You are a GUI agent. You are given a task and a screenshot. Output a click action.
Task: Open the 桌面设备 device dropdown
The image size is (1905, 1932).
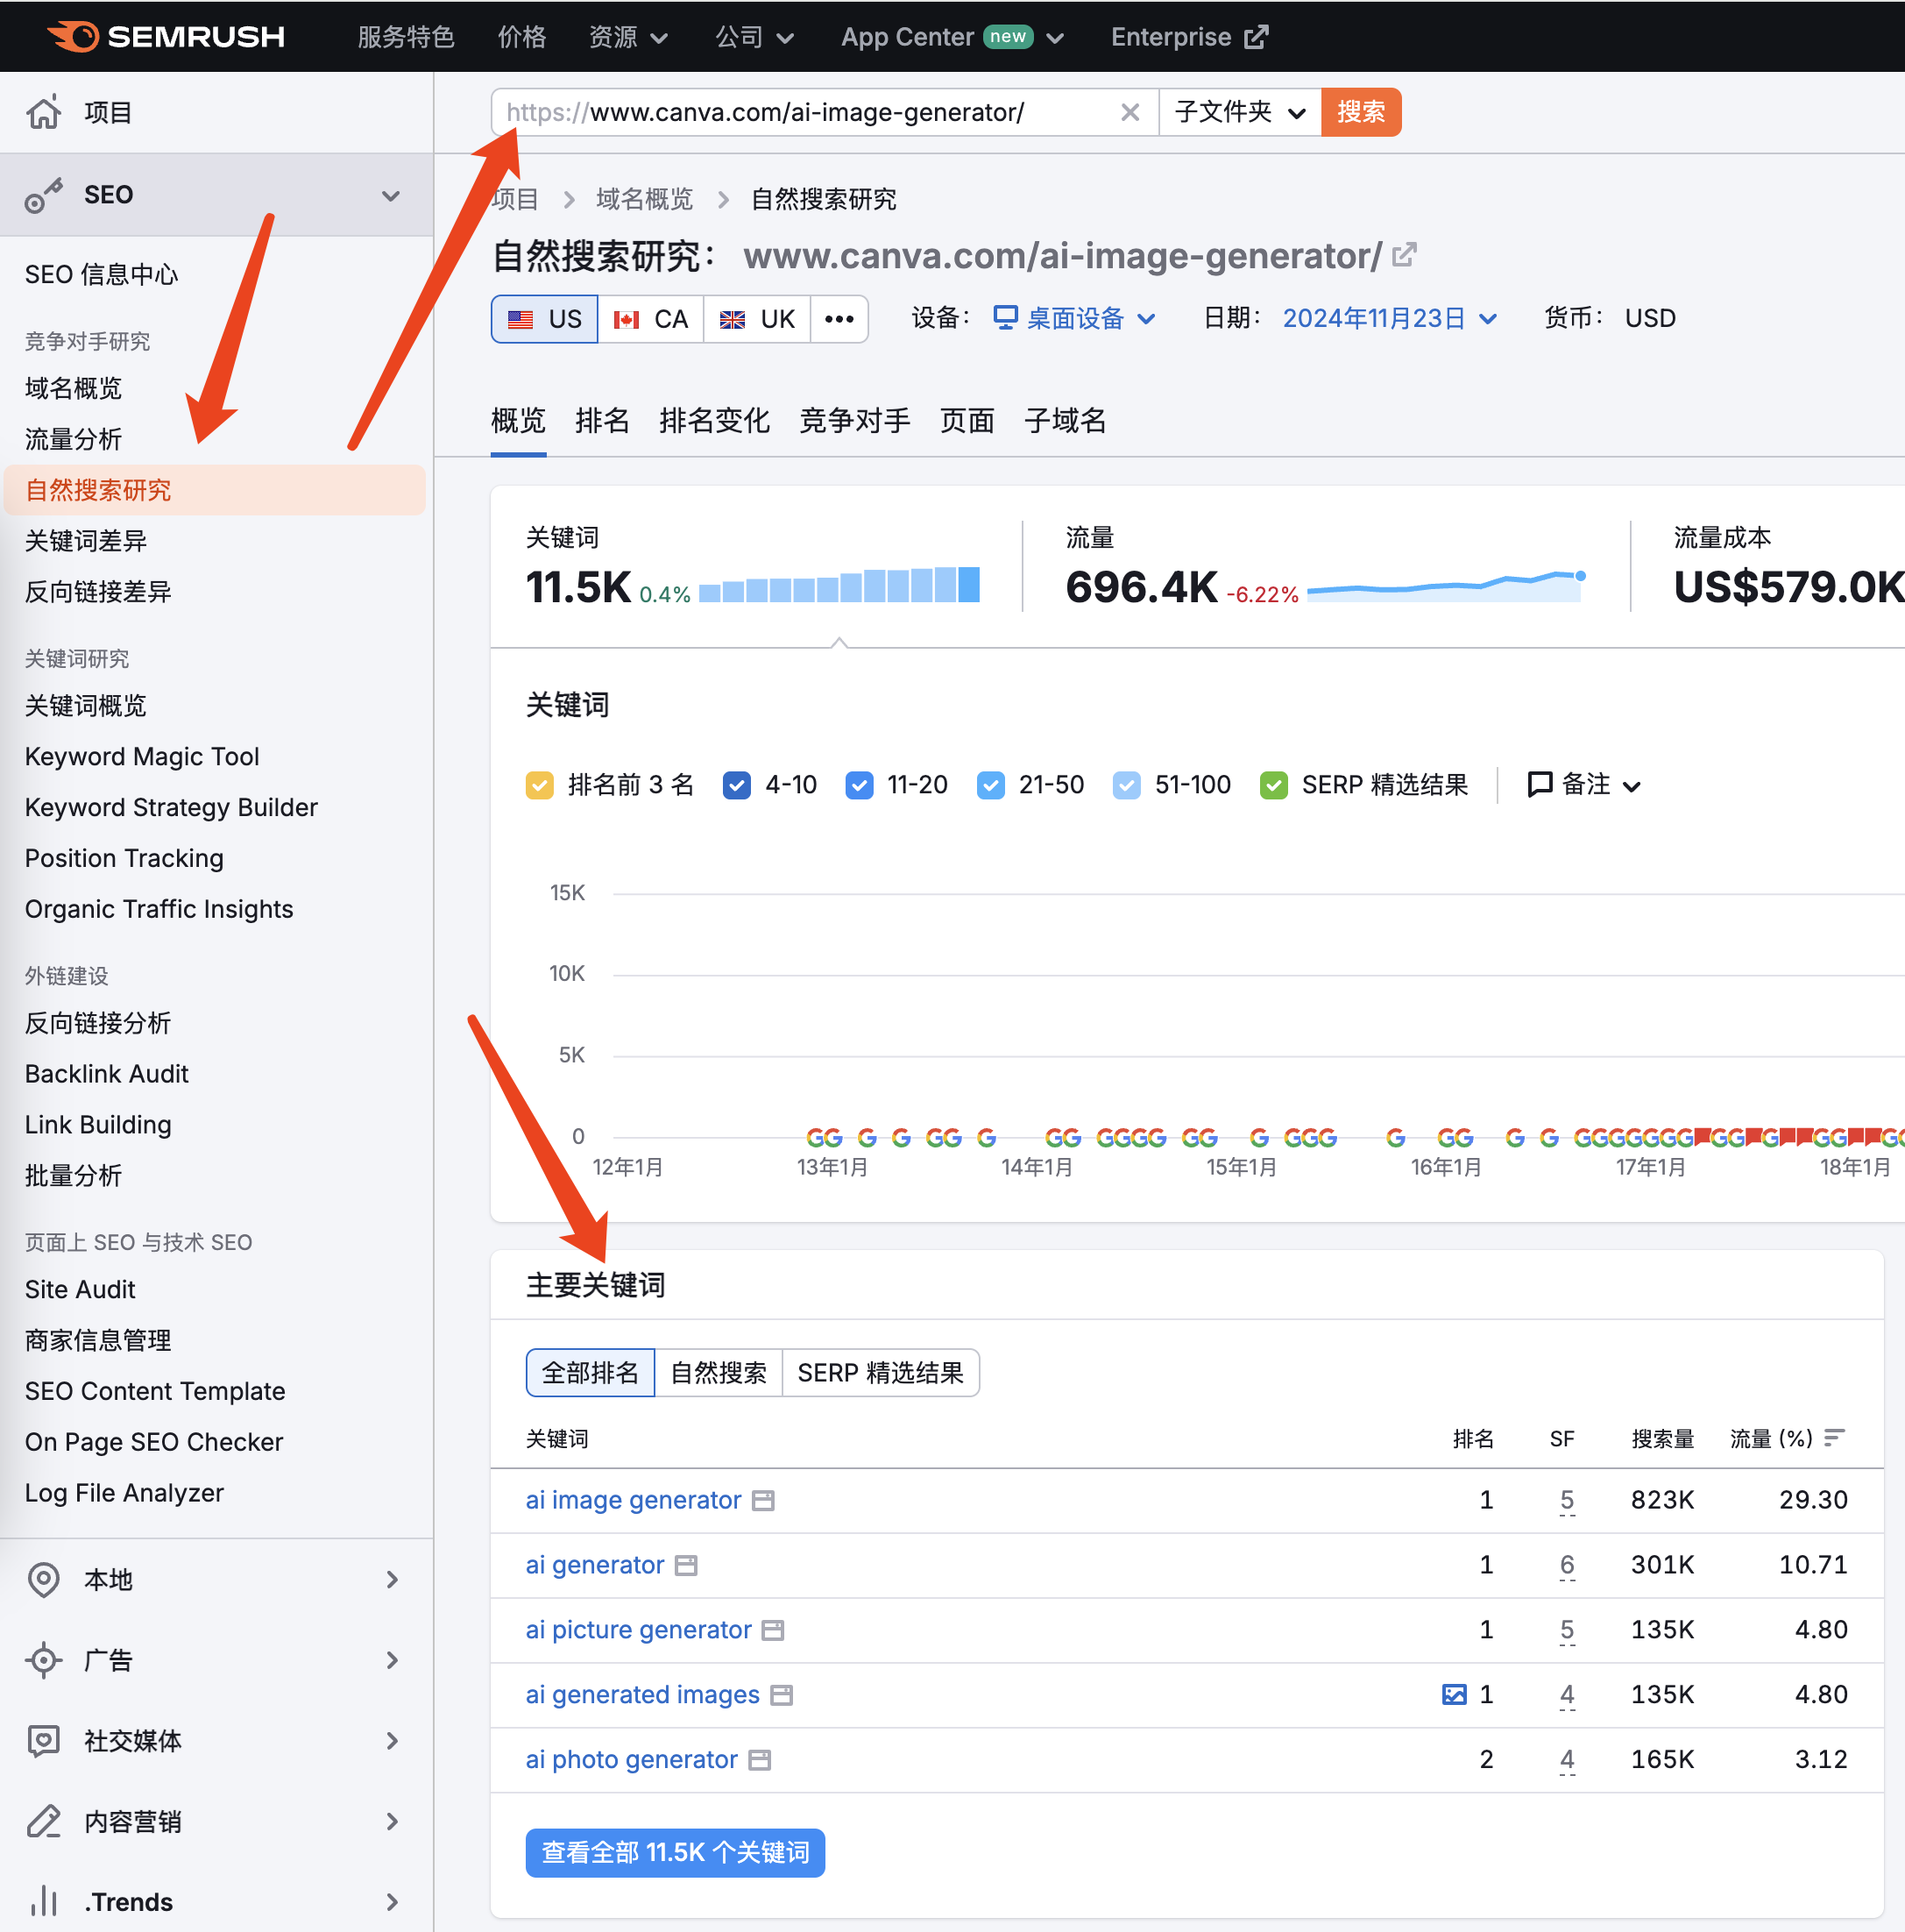pyautogui.click(x=1074, y=318)
